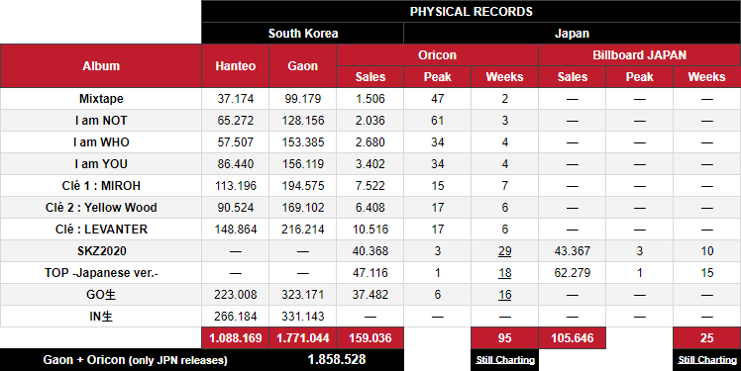741x371 pixels.
Task: Select the Clé : LEVANTER album name
Action: 101,230
